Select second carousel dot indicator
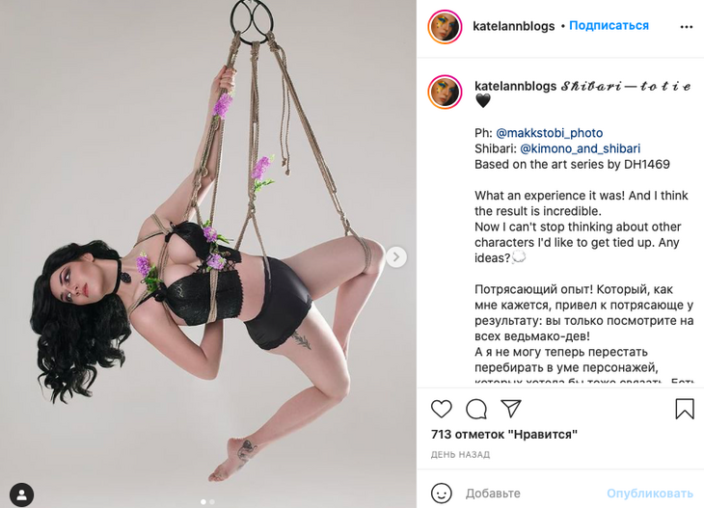704x508 pixels. 211,501
